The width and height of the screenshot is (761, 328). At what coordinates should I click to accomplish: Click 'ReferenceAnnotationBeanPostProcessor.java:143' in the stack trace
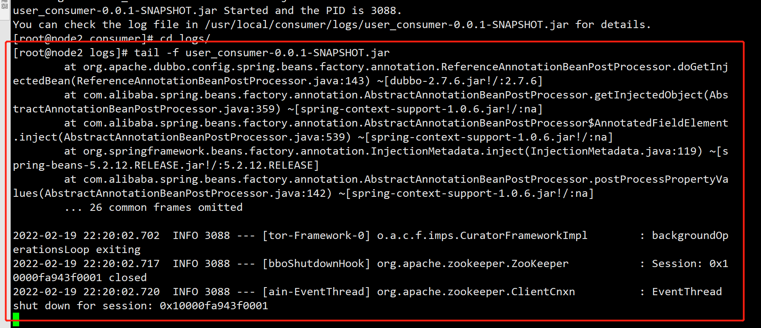[221, 81]
